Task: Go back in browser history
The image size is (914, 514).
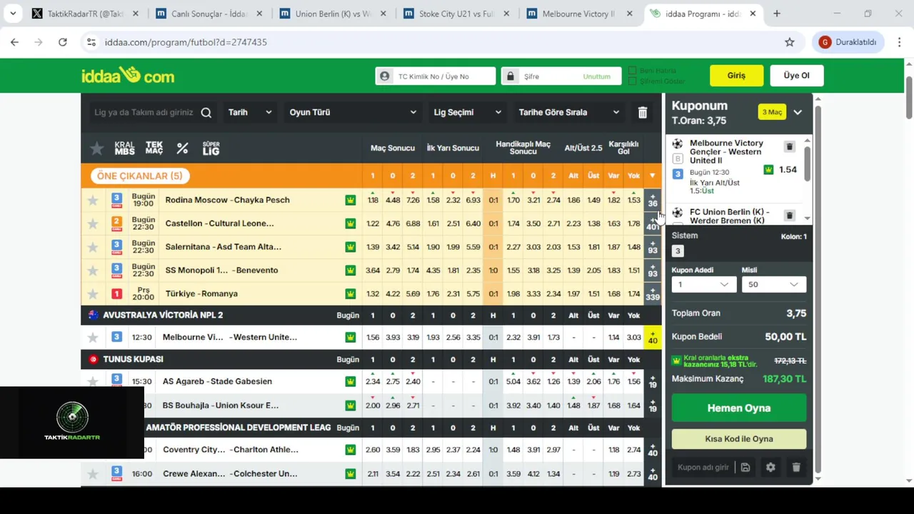Action: (x=14, y=42)
